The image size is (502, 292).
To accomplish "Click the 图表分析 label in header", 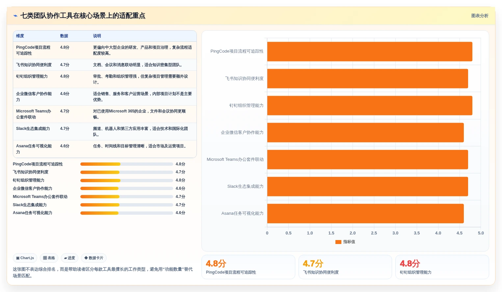I will pyautogui.click(x=480, y=16).
